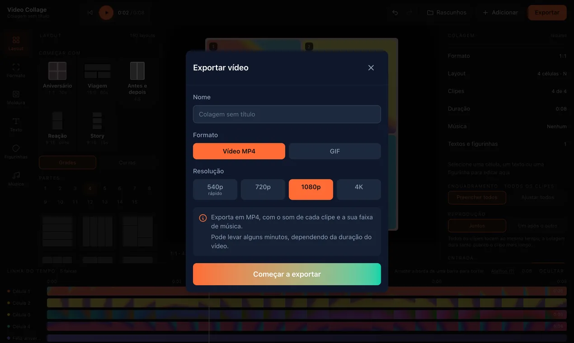Open Rascunhos folder
This screenshot has width=574, height=343.
(447, 13)
